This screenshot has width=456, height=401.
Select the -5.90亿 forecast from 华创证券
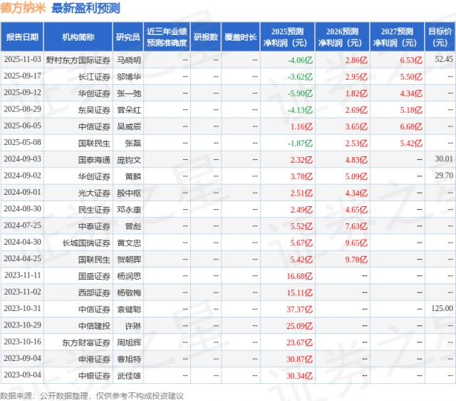coord(296,93)
